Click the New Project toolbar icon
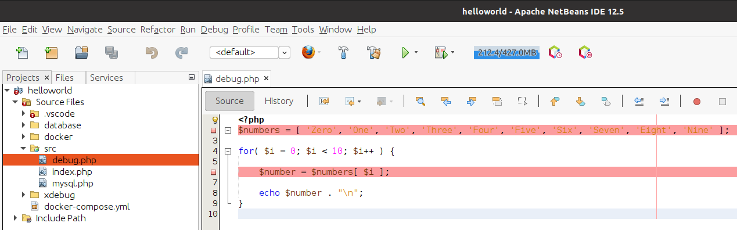737x230 pixels. tap(52, 53)
